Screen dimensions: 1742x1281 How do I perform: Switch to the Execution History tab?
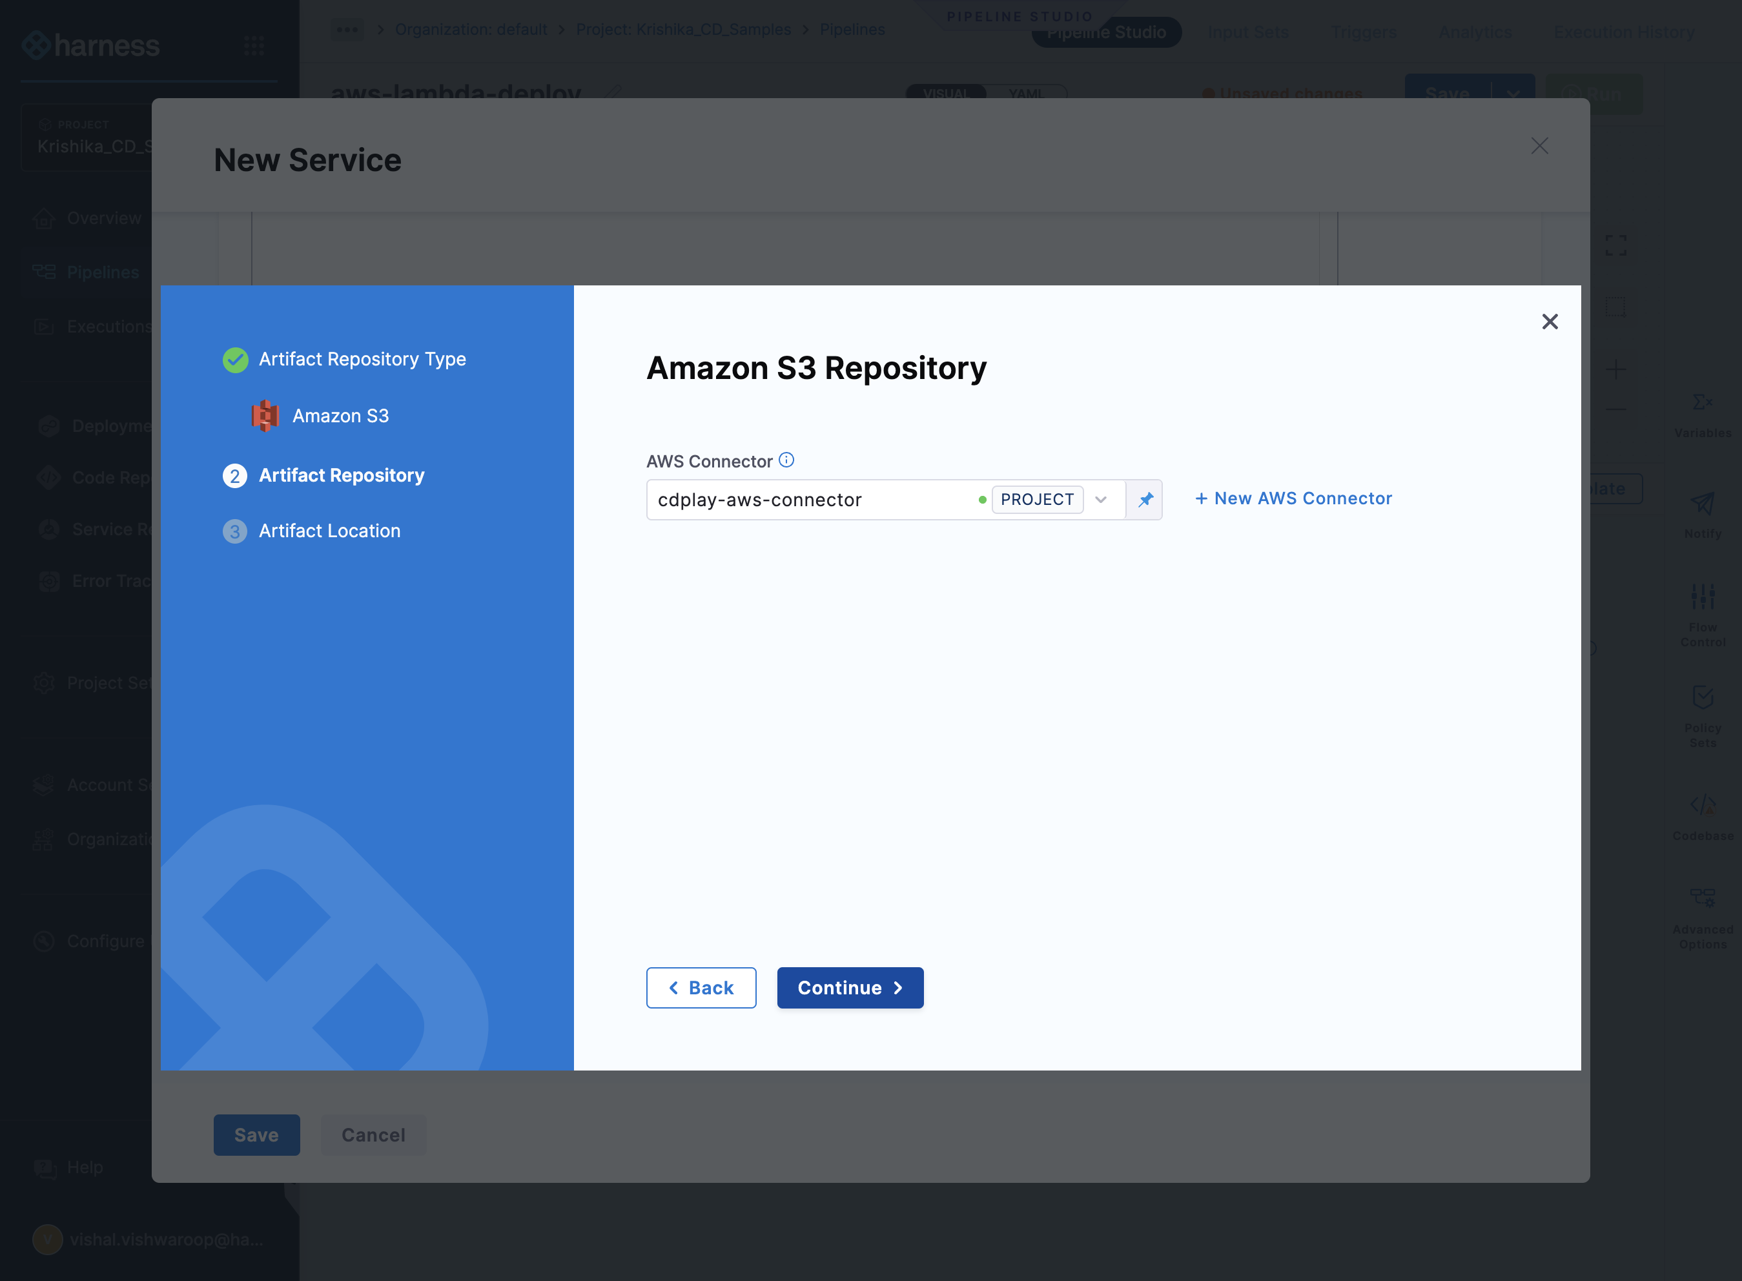click(1624, 32)
